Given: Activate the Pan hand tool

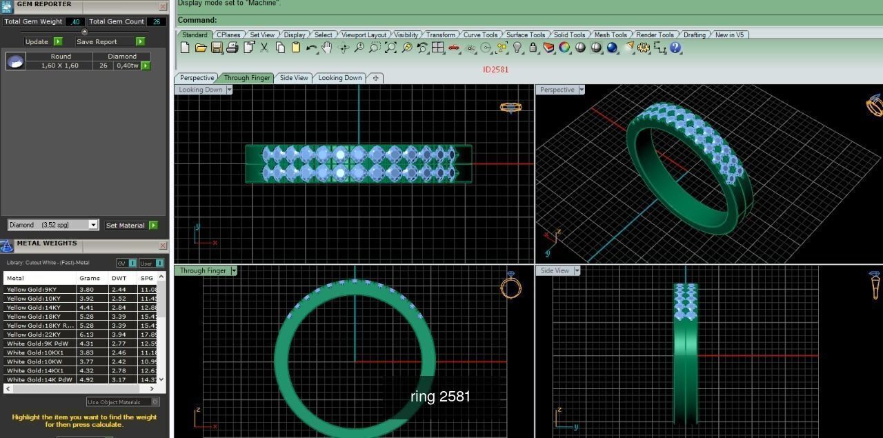Looking at the screenshot, I should coord(327,48).
